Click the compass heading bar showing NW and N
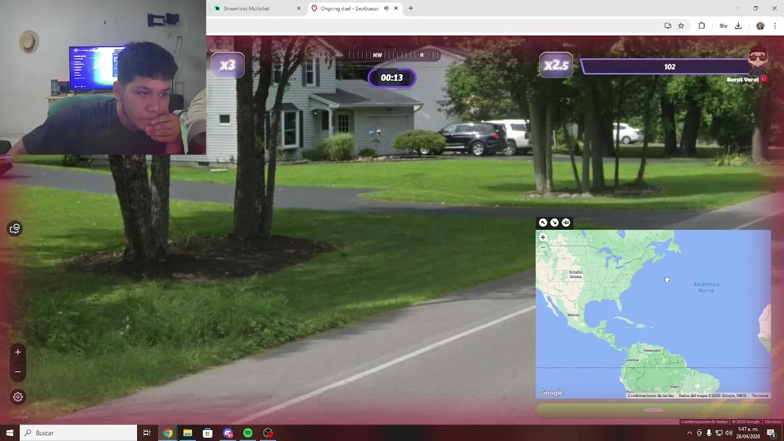784x441 pixels. coord(394,55)
